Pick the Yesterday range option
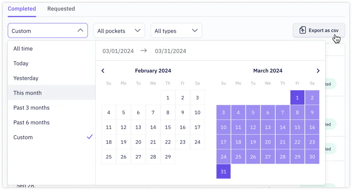 52,78
